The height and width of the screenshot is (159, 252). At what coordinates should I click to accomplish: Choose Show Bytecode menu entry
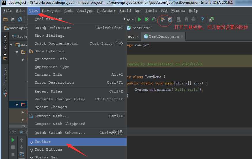coord(77,51)
